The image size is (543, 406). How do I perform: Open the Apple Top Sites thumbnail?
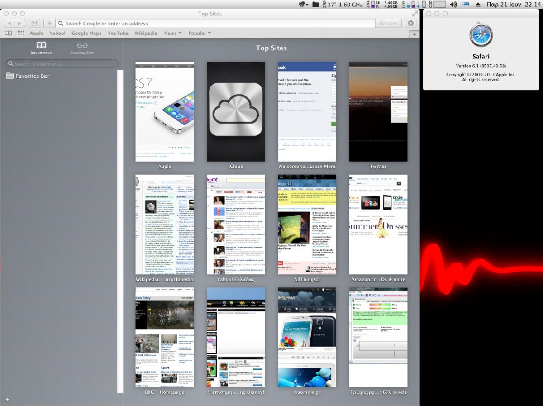click(165, 112)
